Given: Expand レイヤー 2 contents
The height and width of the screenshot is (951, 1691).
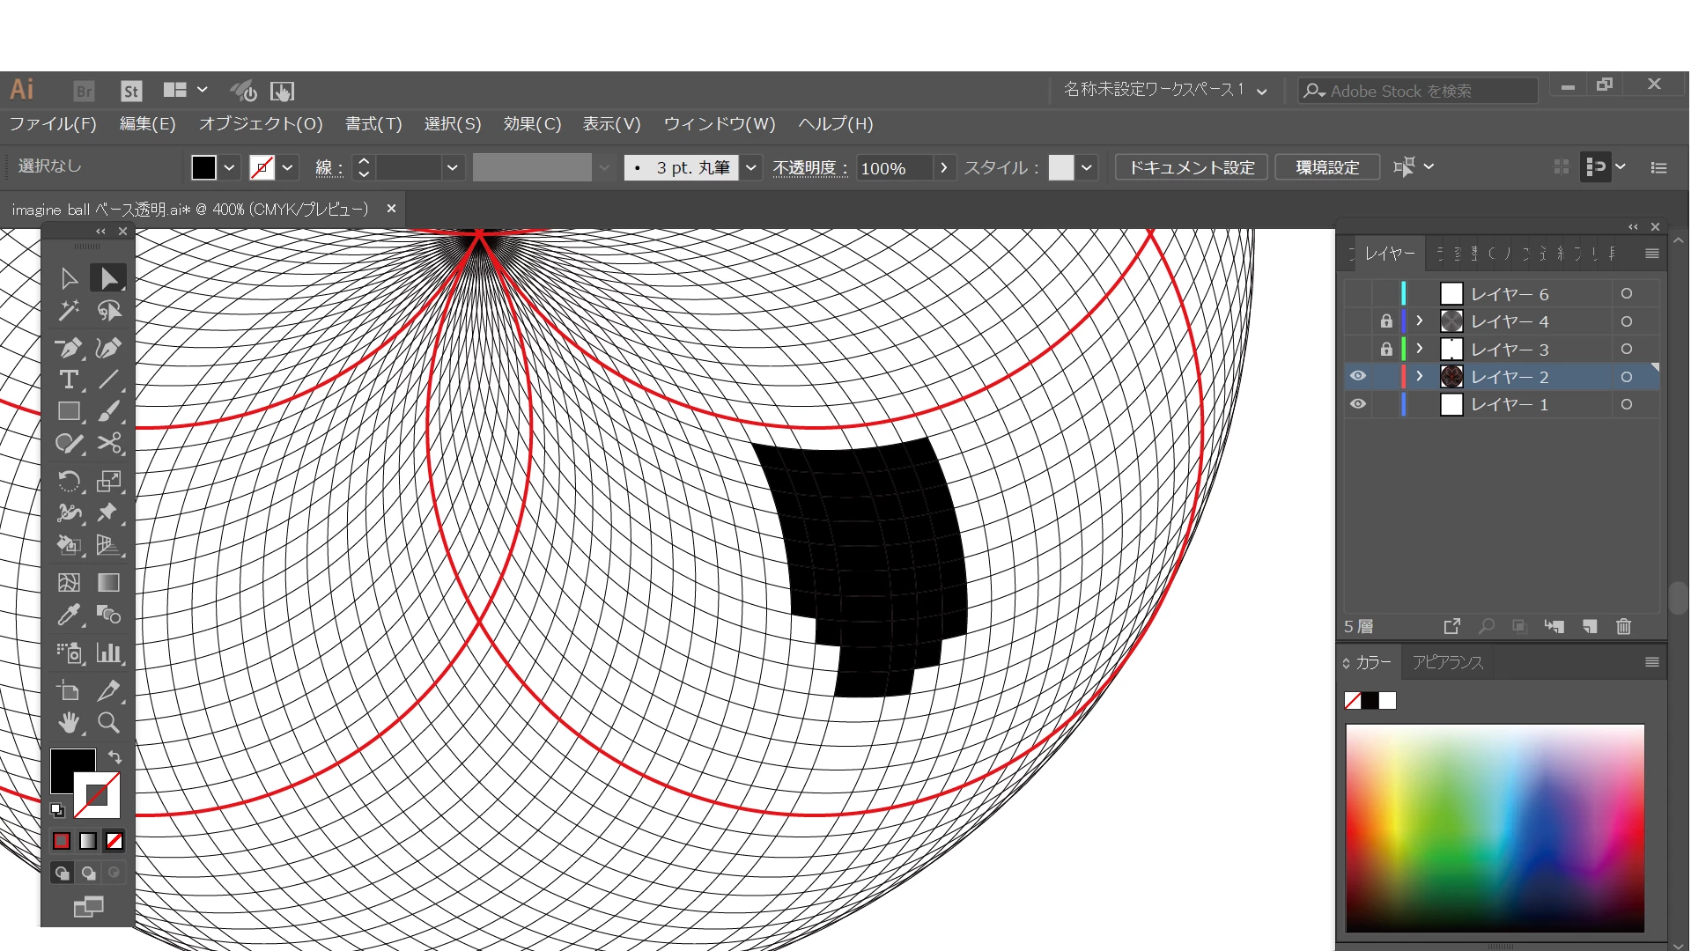Looking at the screenshot, I should tap(1419, 376).
